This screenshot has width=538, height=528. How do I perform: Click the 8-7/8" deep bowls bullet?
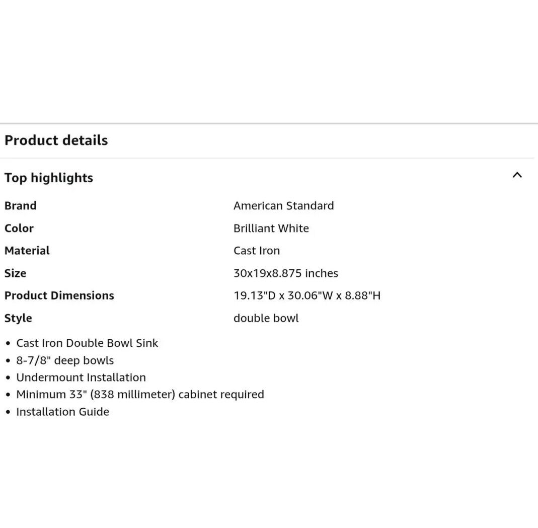[x=65, y=360]
